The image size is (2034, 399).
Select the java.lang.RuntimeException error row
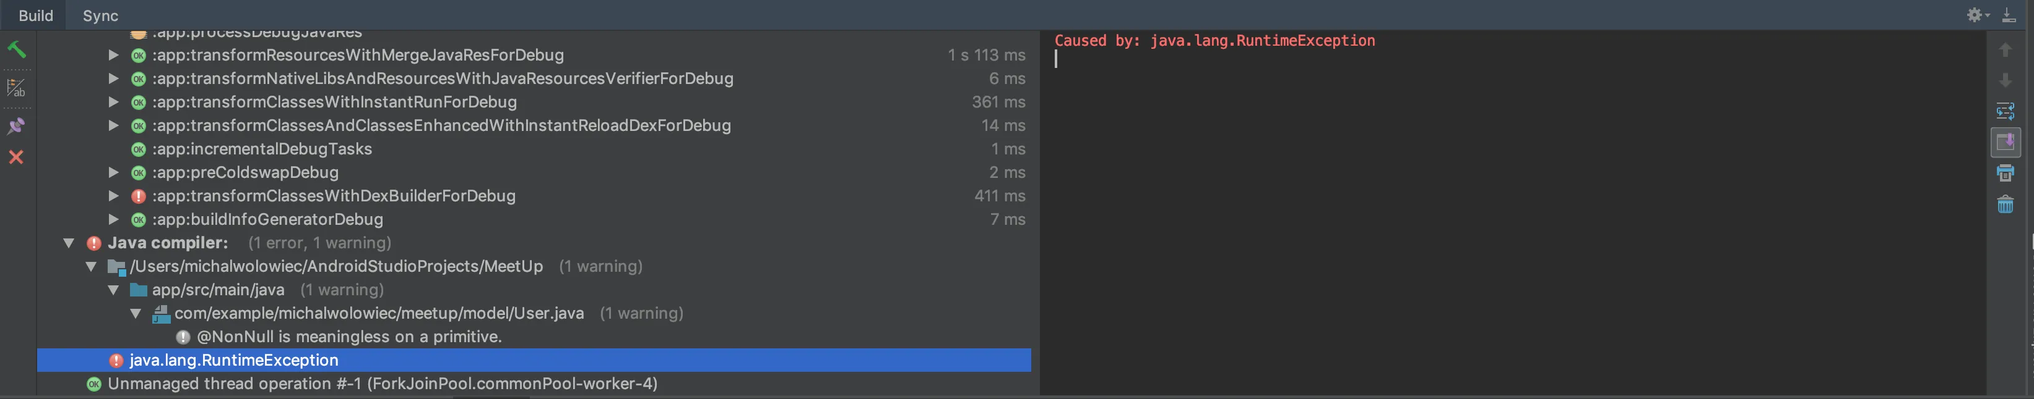pyautogui.click(x=234, y=360)
